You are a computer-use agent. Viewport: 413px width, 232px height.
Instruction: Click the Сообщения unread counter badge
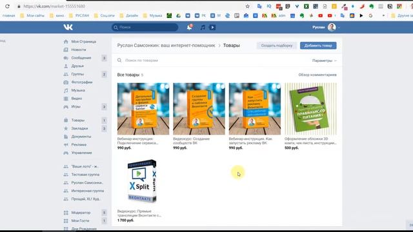point(104,58)
